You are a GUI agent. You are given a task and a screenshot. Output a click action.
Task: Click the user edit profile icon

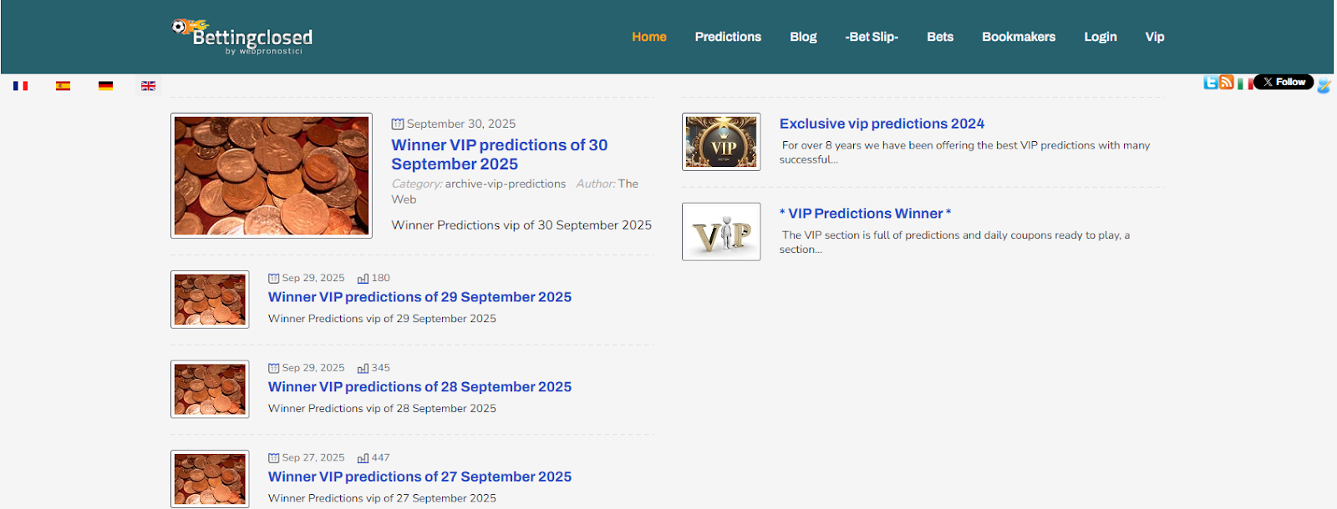pos(1324,86)
